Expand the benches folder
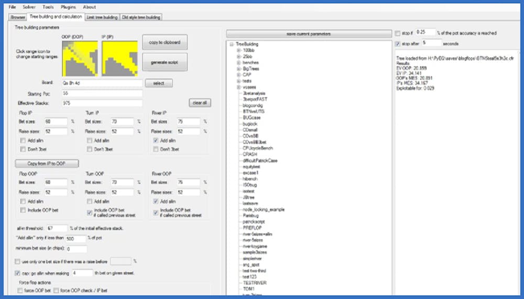The width and height of the screenshot is (524, 299). (239, 62)
